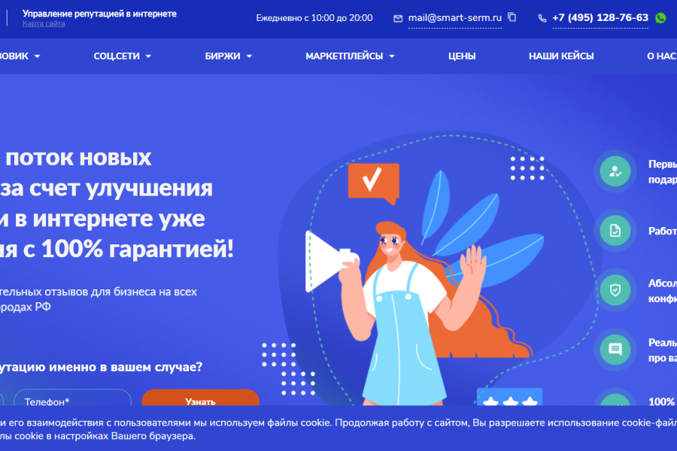Open the НАШИ КЕЙСЫ menu item
Screen dimensions: 677x451
561,56
